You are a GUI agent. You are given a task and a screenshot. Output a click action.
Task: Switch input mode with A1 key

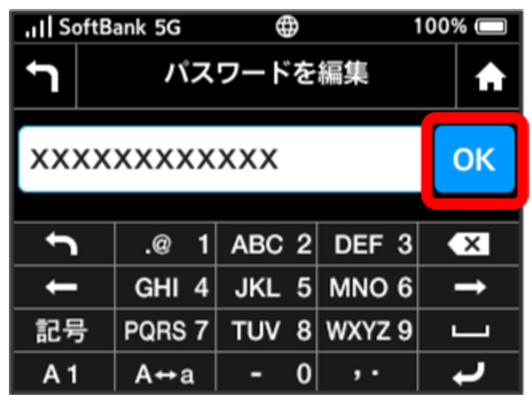tap(62, 375)
